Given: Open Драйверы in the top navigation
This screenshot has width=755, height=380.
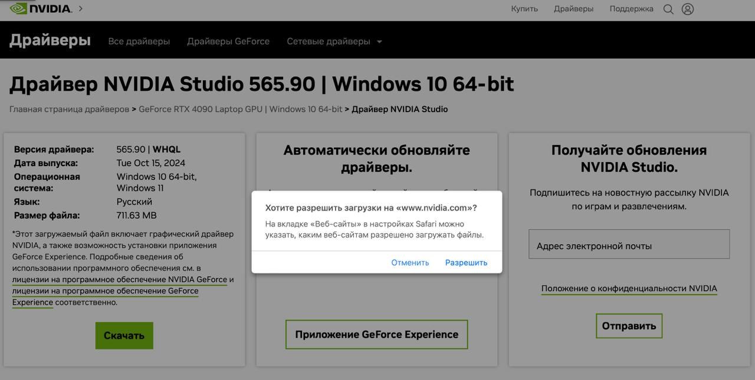Looking at the screenshot, I should (x=573, y=9).
